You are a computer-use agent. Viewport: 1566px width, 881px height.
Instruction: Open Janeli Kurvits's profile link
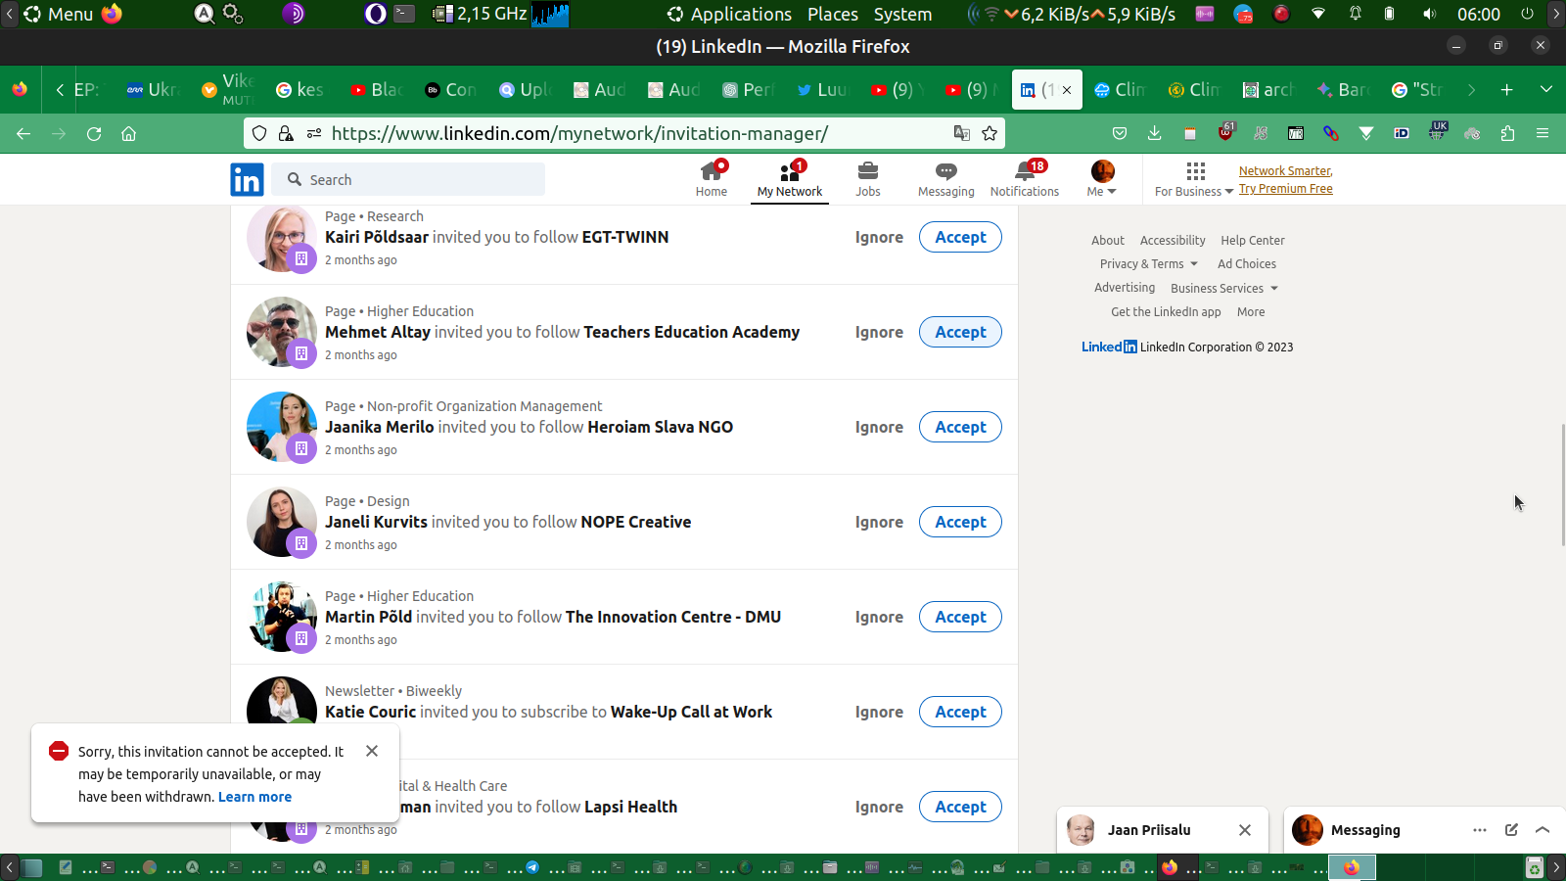pos(376,522)
